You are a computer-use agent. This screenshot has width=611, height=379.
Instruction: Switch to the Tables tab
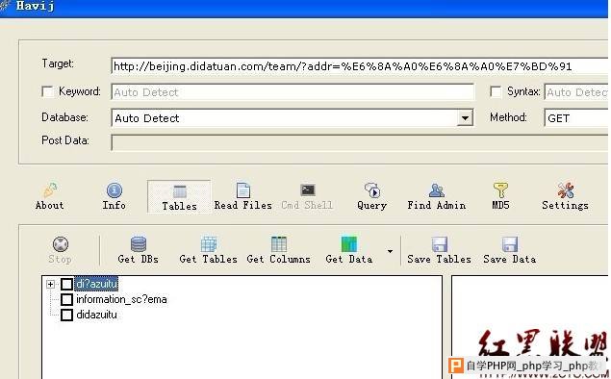[x=179, y=196]
